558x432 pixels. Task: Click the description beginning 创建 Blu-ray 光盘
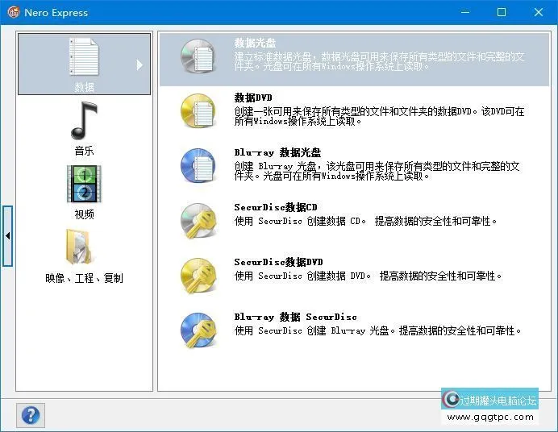pos(377,171)
